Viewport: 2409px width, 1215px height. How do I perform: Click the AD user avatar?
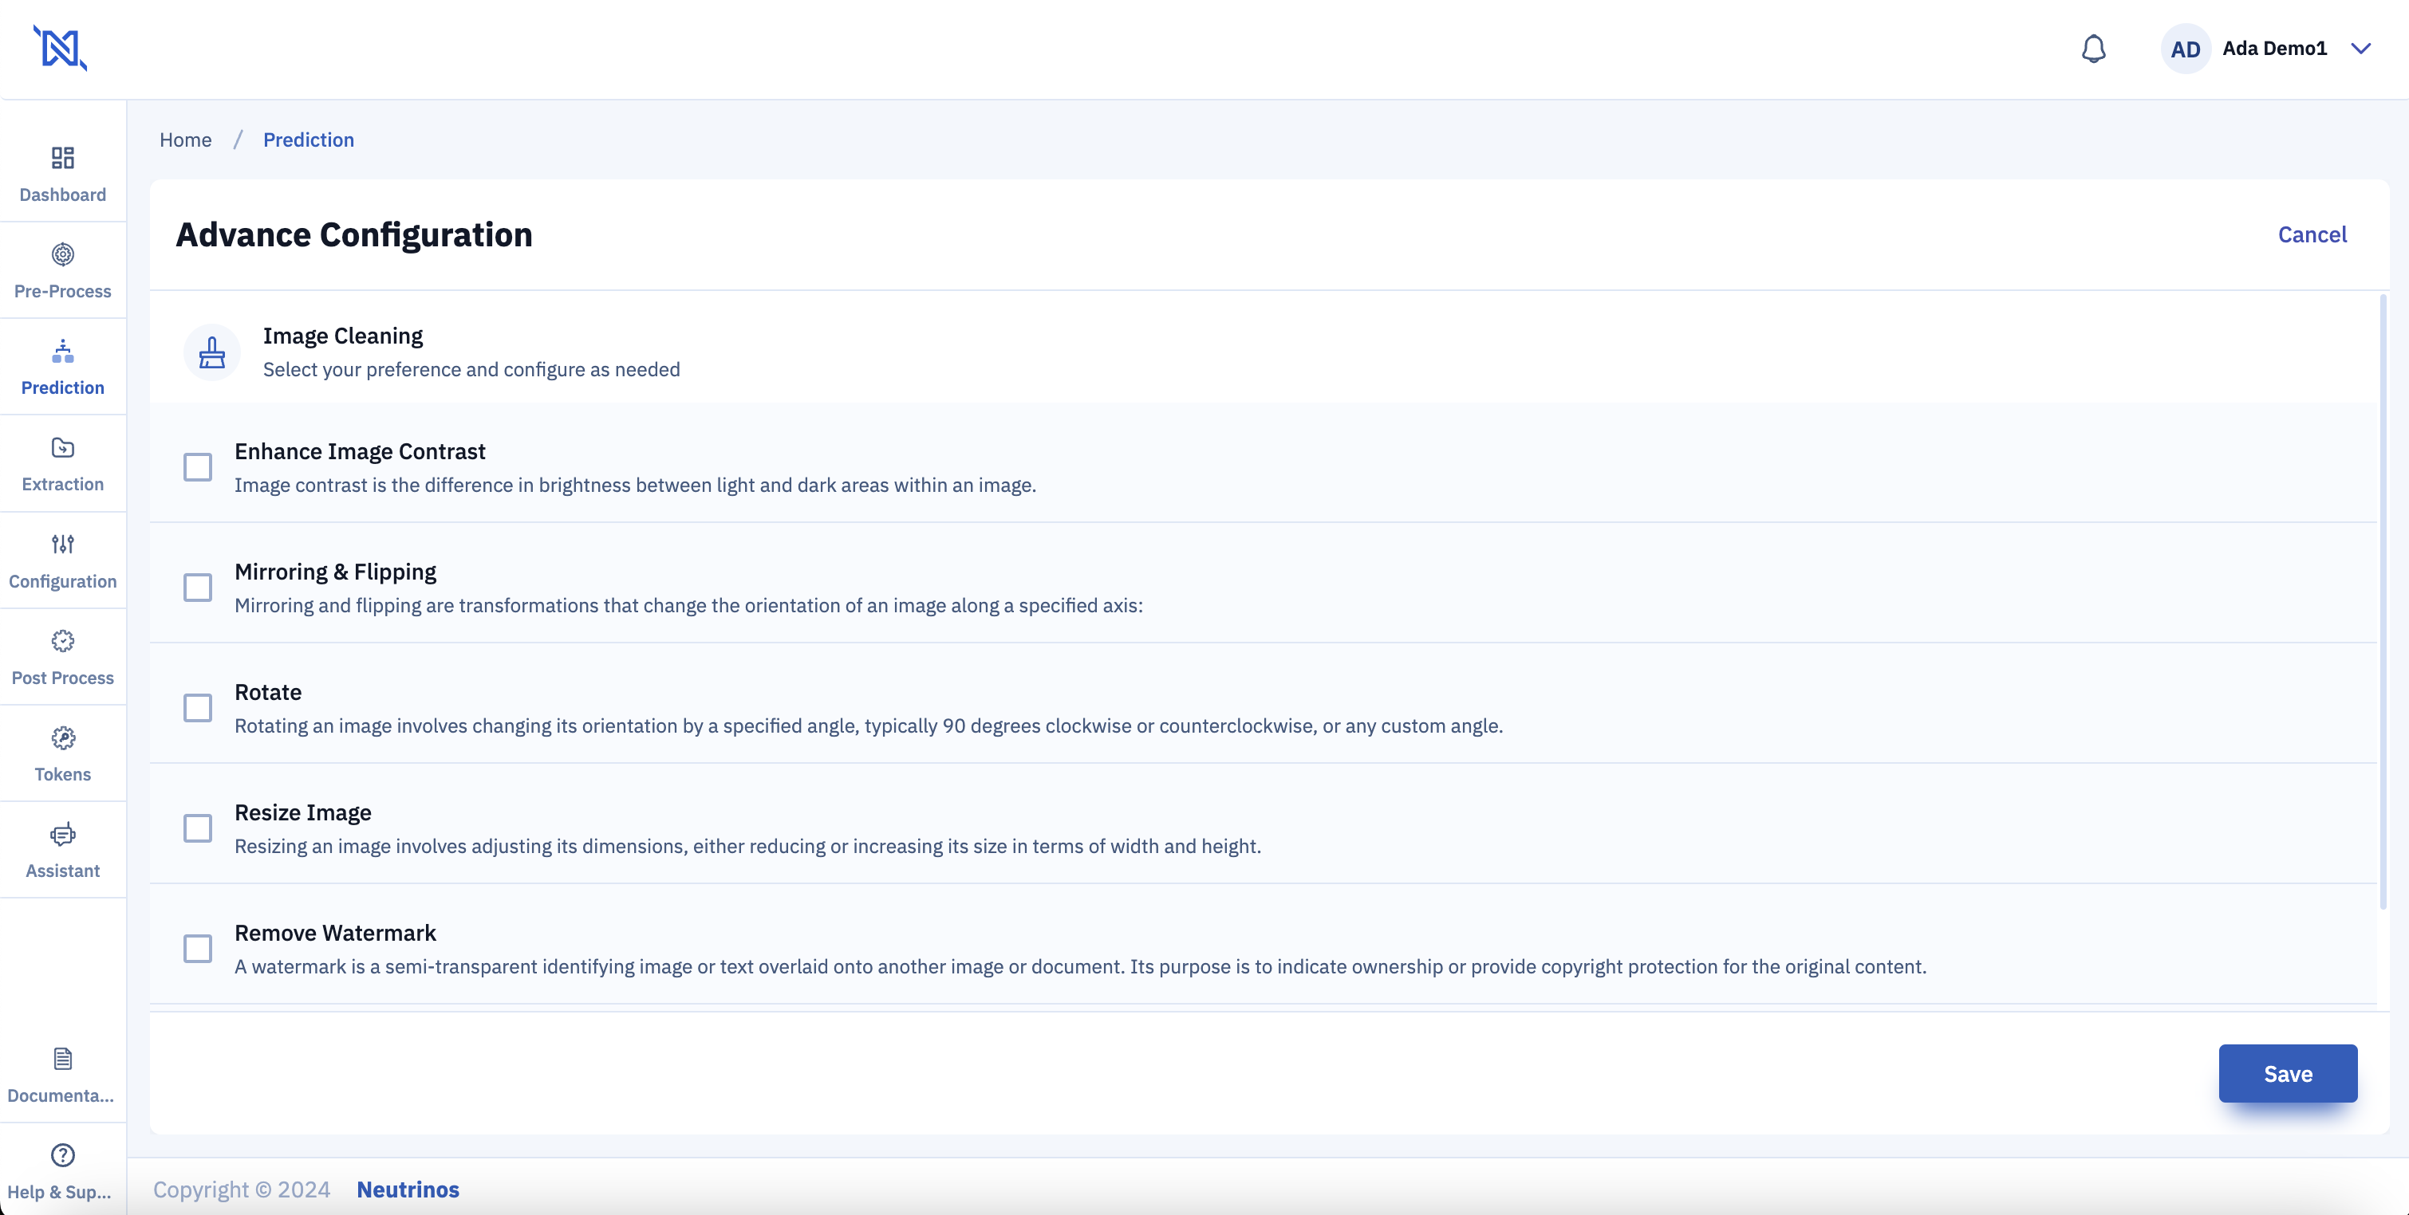(x=2185, y=49)
